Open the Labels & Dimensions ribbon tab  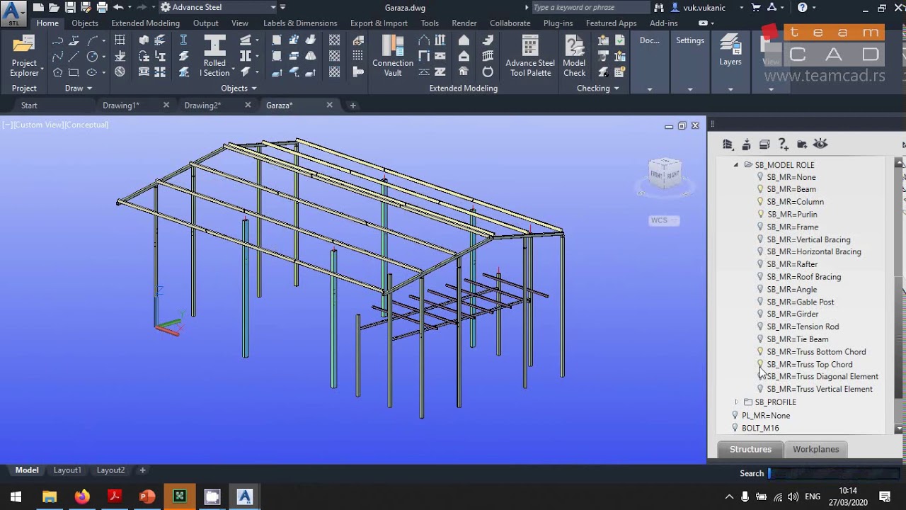pyautogui.click(x=300, y=23)
